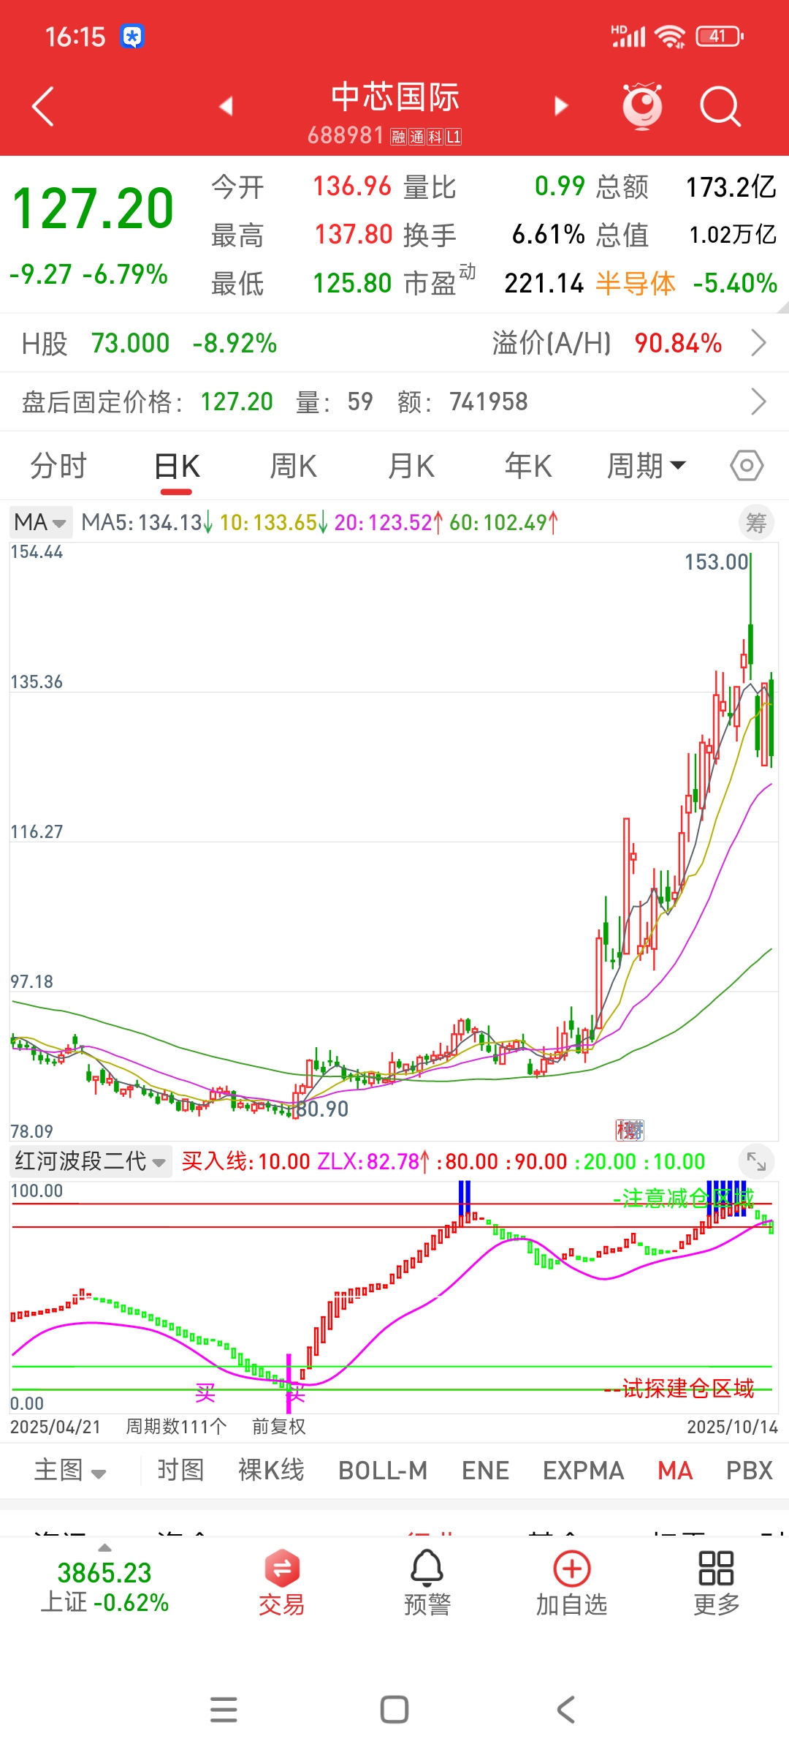
Task: Open the 红河波段二代 indicator dropdown
Action: click(91, 1161)
